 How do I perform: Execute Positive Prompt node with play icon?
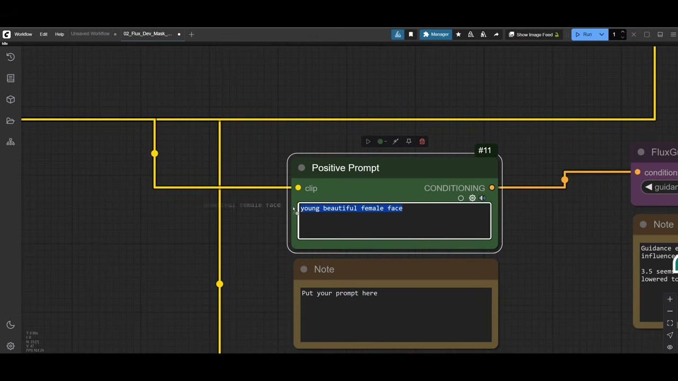point(368,141)
